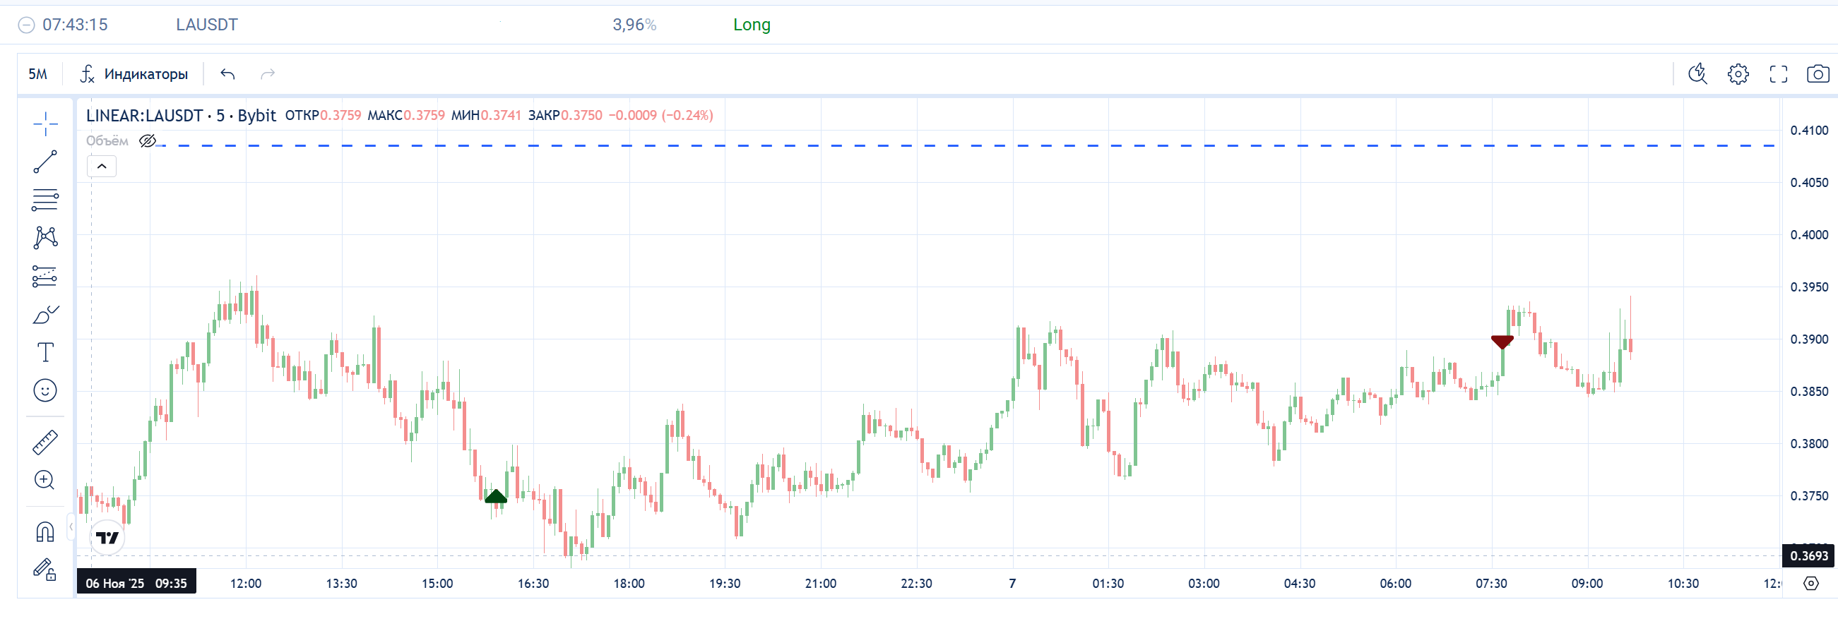Image resolution: width=1838 pixels, height=626 pixels.
Task: Select the crosshair cursor tool
Action: coord(45,124)
